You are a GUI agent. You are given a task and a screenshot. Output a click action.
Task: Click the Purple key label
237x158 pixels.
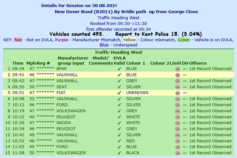pos(62,40)
